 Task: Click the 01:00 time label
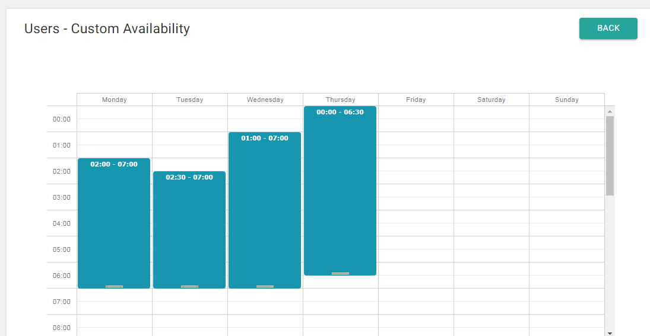[62, 145]
